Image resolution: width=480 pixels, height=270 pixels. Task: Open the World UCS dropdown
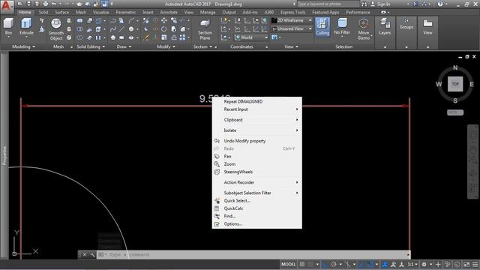[251, 37]
